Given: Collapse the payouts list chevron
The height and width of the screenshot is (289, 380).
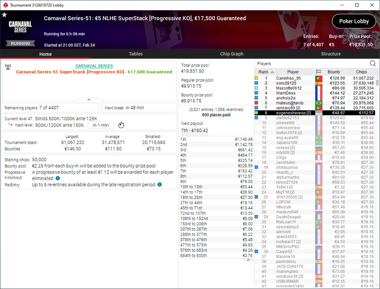Looking at the screenshot, I should point(248,260).
